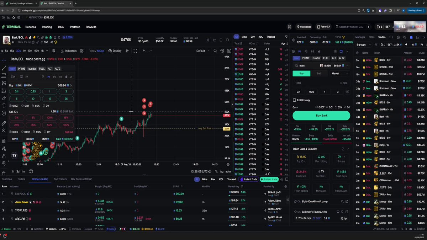
Task: Open filter funnel in the trades list header
Action: (286, 37)
